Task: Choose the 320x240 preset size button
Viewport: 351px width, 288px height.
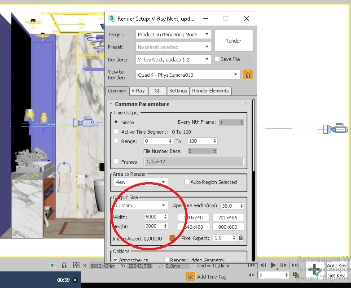Action: [193, 217]
